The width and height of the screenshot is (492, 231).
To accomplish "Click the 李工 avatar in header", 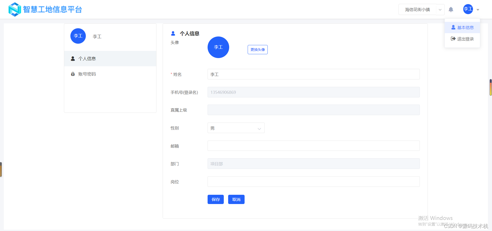I will [x=468, y=9].
